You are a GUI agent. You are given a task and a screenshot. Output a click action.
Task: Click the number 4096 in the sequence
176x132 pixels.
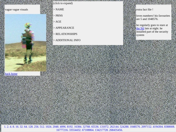coord(63,127)
